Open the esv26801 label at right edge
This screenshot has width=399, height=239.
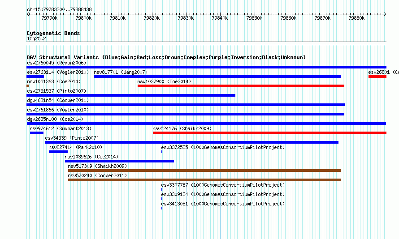pyautogui.click(x=383, y=72)
